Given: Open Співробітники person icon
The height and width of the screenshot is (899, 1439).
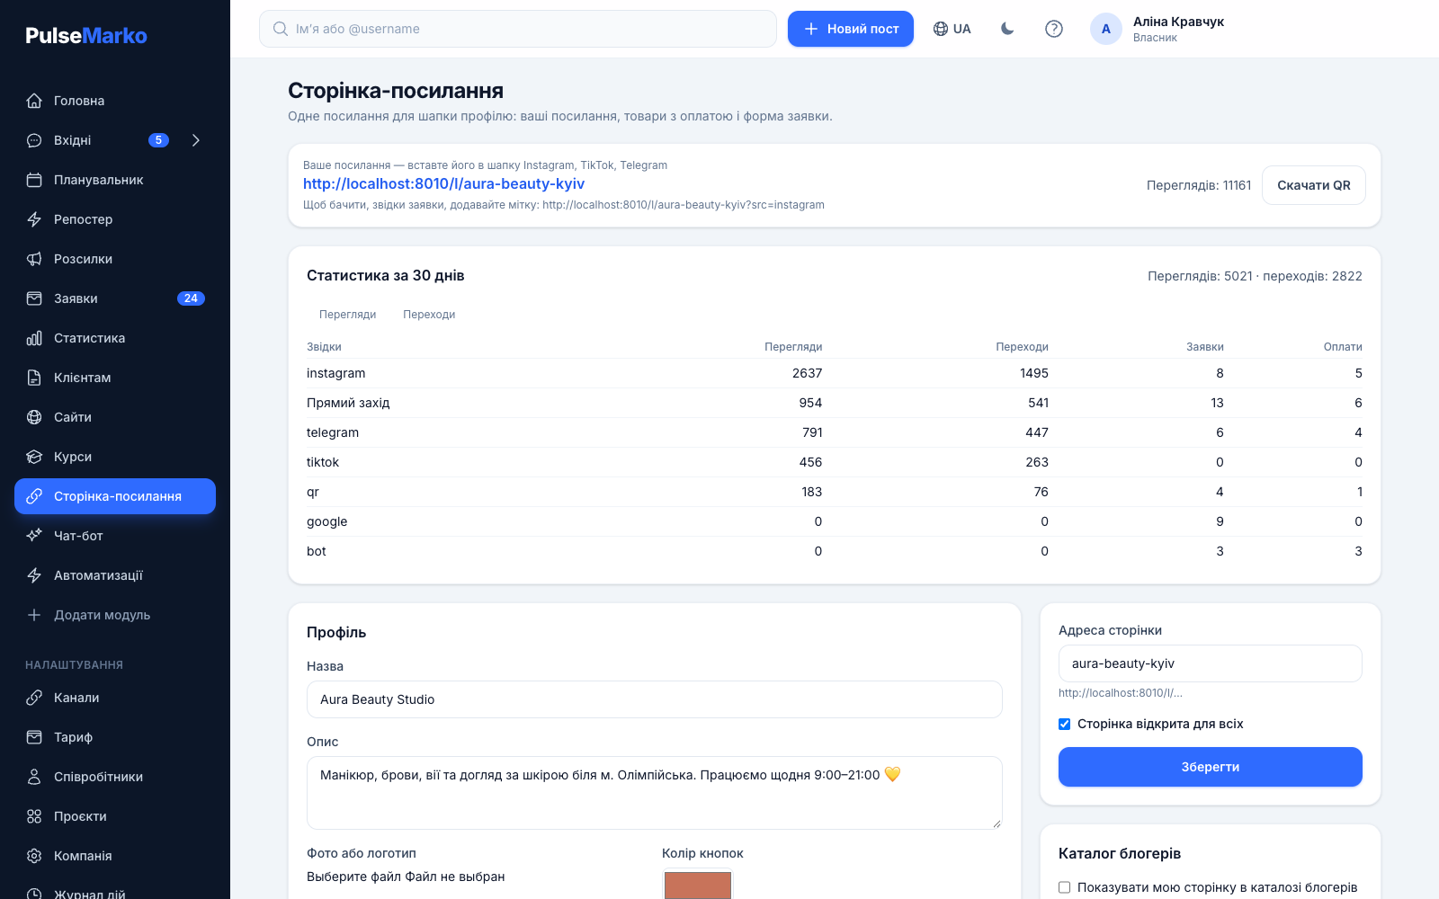Looking at the screenshot, I should tap(34, 777).
